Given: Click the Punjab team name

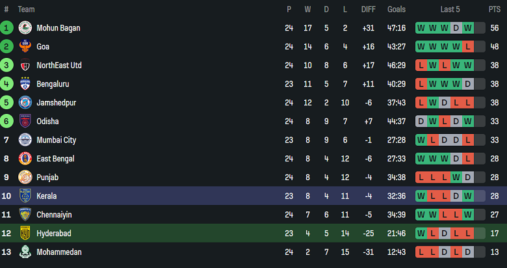Looking at the screenshot, I should pos(47,177).
